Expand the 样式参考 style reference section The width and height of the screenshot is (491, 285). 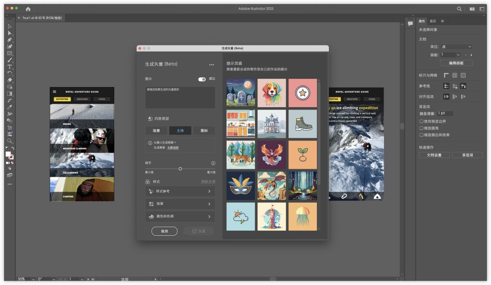[180, 191]
